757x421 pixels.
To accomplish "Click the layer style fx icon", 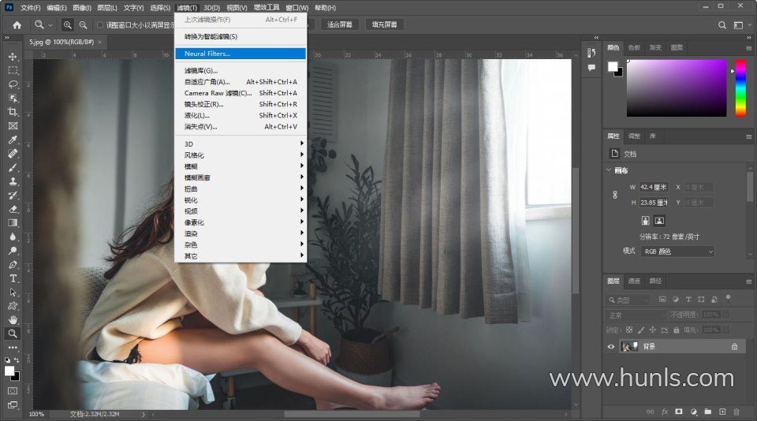I will click(x=665, y=412).
